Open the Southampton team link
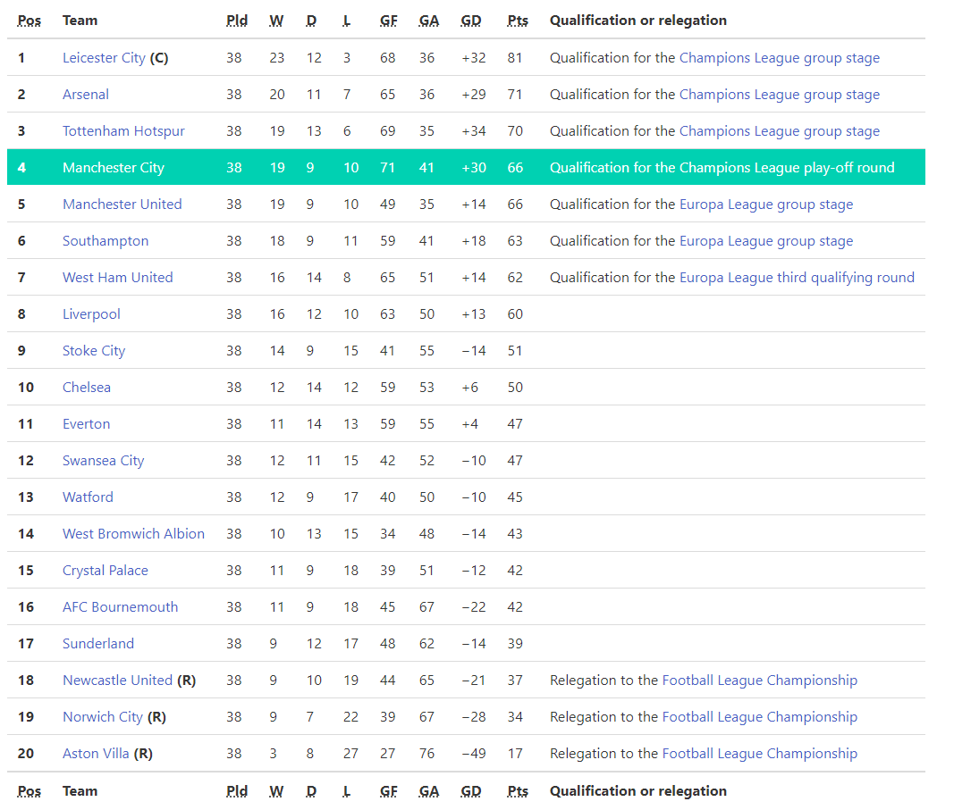Image resolution: width=954 pixels, height=810 pixels. click(x=106, y=240)
